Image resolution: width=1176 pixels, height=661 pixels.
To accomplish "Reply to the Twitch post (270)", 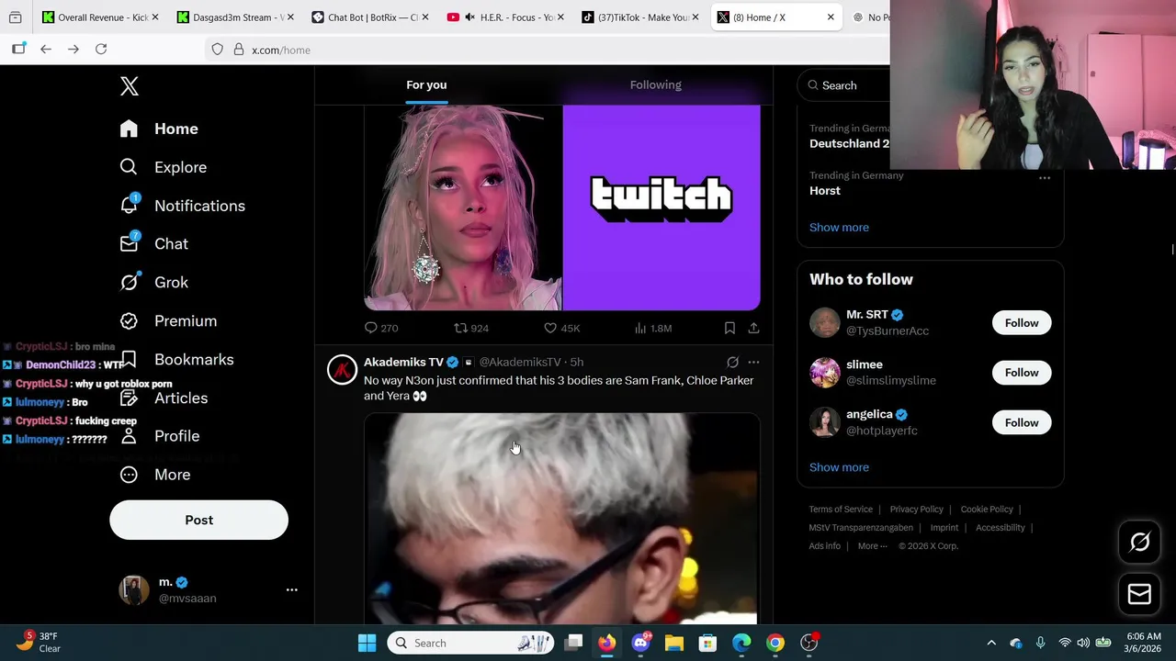I will coord(381,328).
